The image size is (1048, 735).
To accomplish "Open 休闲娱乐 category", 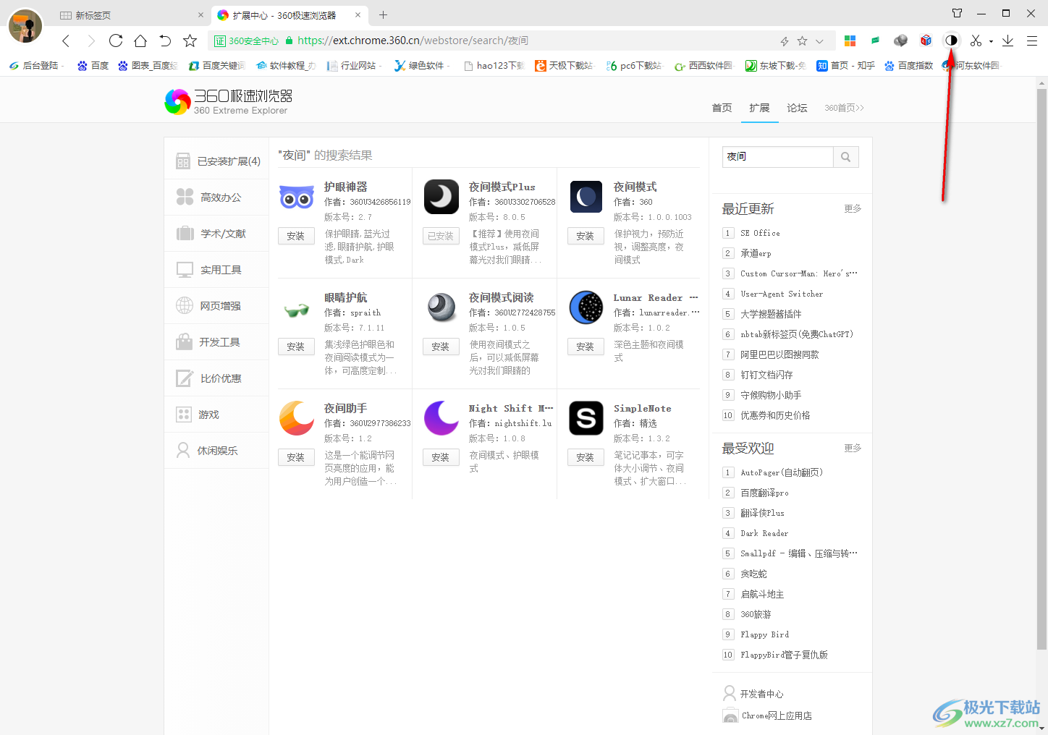I will (x=216, y=451).
